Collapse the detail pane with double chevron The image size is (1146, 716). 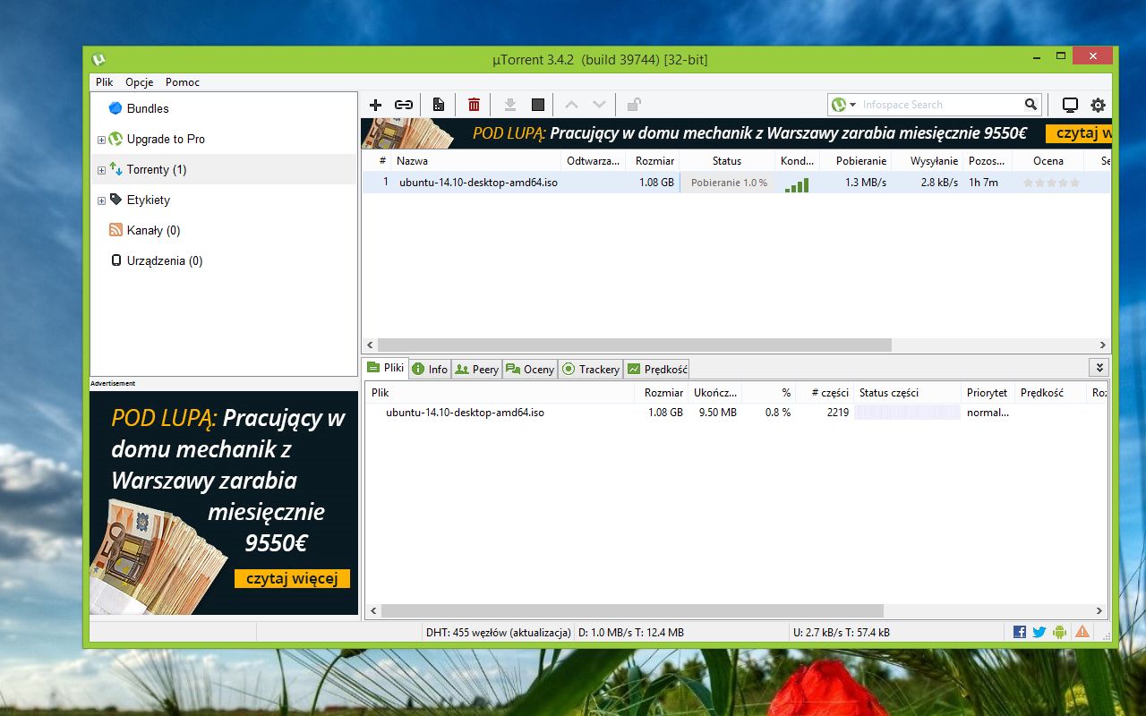pos(1099,368)
